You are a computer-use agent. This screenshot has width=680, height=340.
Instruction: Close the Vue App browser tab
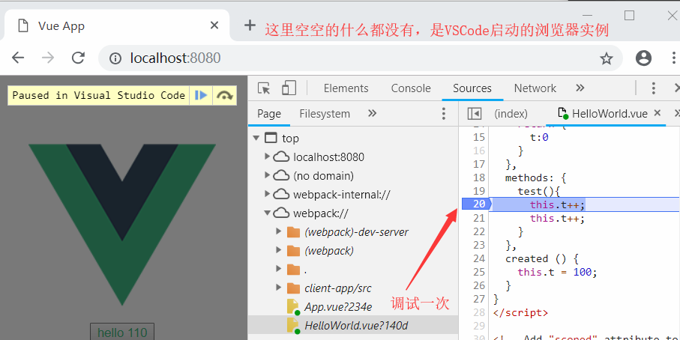(x=214, y=25)
